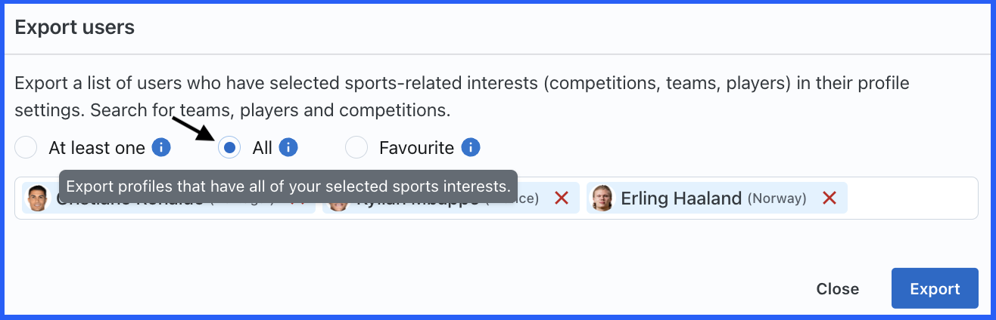The height and width of the screenshot is (320, 996).
Task: Click the Favourite label text
Action: click(x=416, y=148)
